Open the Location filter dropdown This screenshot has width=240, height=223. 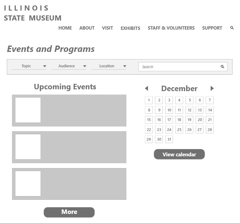[109, 66]
